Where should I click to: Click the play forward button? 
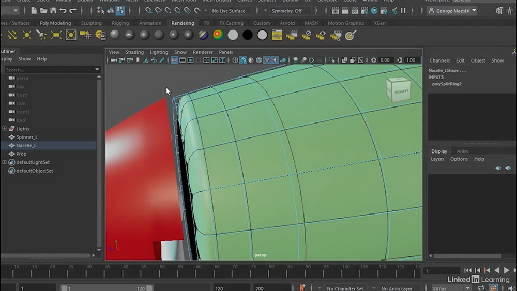click(507, 270)
